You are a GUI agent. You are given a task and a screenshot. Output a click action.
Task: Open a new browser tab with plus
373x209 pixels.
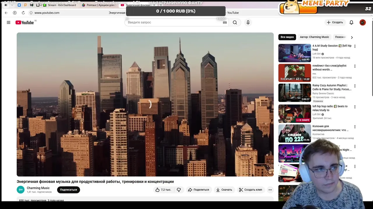pyautogui.click(x=161, y=5)
